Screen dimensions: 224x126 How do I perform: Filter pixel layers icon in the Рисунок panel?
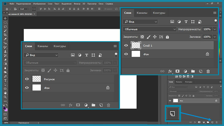click(73, 55)
